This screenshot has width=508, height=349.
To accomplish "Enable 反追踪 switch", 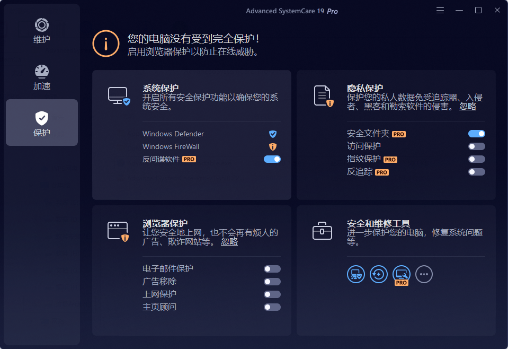I will (477, 172).
